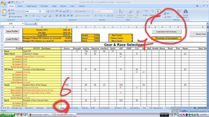Toggle Italic formatting
The width and height of the screenshot is (209, 117).
pos(30,16)
